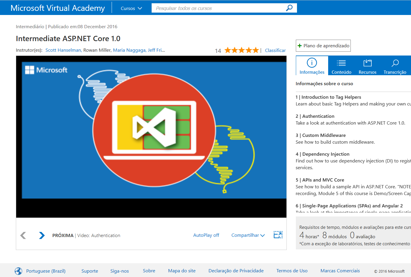This screenshot has width=411, height=277.
Task: Click module 6 Single-Page Applications heading
Action: (349, 206)
